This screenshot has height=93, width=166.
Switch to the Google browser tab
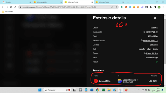[x=8, y=2]
